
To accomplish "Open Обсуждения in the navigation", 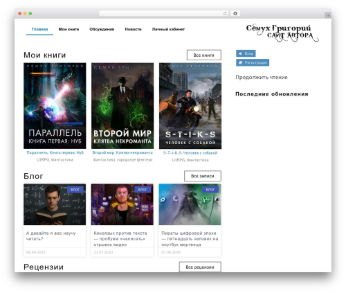I will pos(102,29).
